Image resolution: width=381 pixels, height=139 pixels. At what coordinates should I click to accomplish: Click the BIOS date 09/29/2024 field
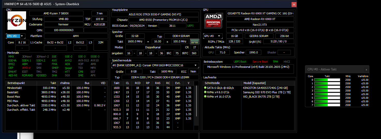pyautogui.click(x=137, y=26)
